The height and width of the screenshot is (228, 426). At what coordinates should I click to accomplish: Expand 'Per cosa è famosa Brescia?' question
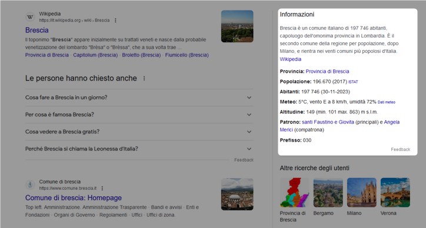click(139, 115)
